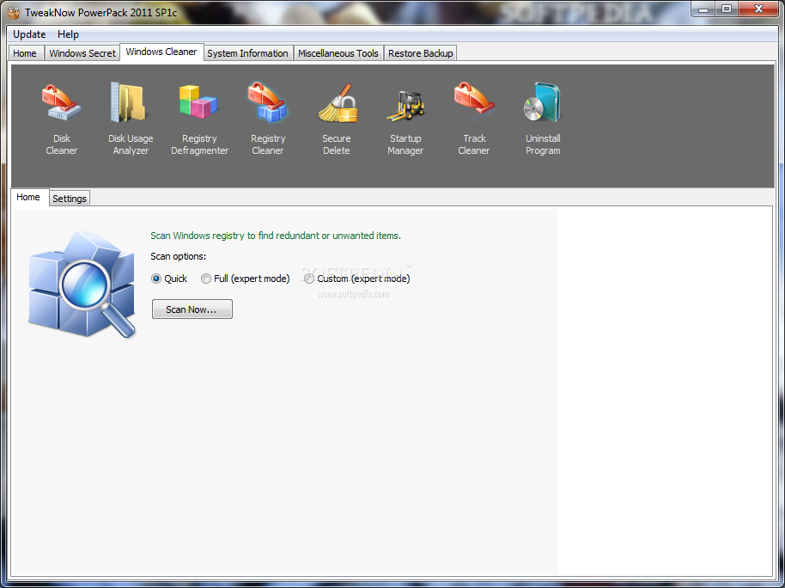Image resolution: width=785 pixels, height=588 pixels.
Task: Minimize the TweakNow PowerPack window
Action: [x=703, y=9]
